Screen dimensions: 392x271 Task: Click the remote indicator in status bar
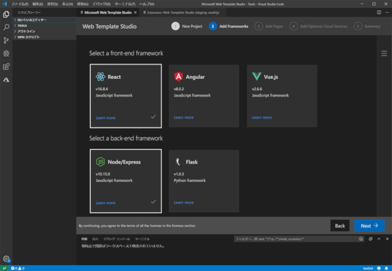click(x=4, y=268)
